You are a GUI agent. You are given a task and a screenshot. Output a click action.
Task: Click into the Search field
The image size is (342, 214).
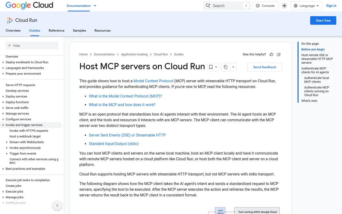[x=227, y=6]
